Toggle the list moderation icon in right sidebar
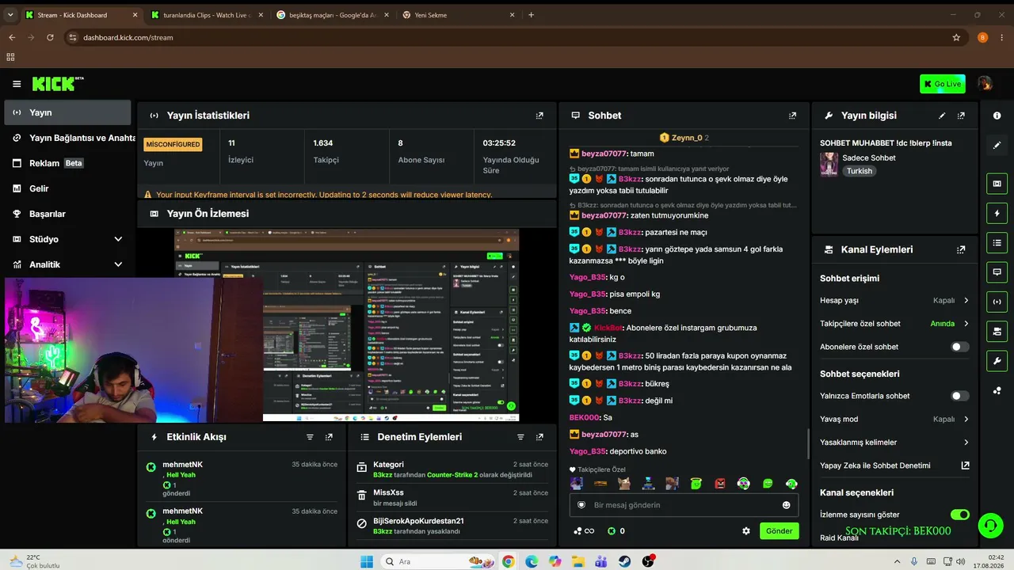This screenshot has width=1014, height=570. tap(997, 242)
